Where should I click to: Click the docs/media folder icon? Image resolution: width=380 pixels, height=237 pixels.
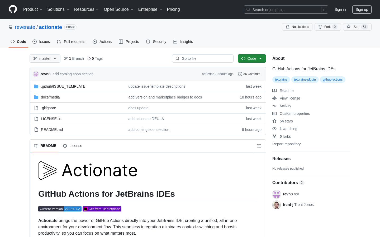coord(36,97)
